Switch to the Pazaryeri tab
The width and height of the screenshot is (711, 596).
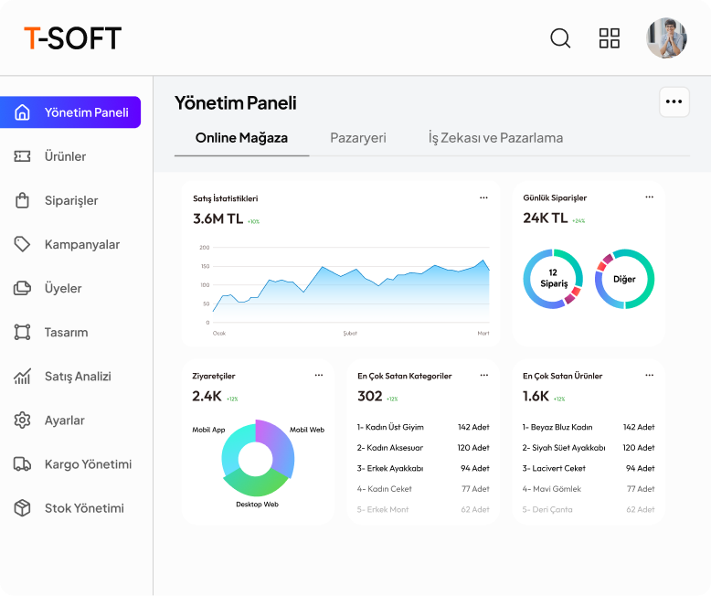click(x=357, y=137)
